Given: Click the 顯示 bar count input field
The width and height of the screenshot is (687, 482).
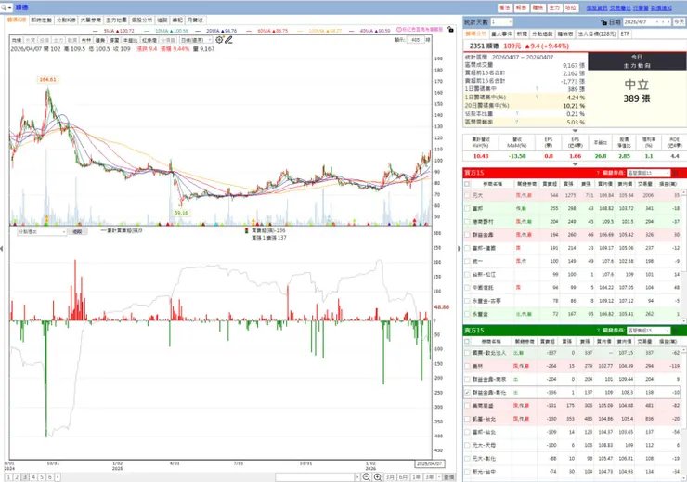Looking at the screenshot, I should point(415,40).
